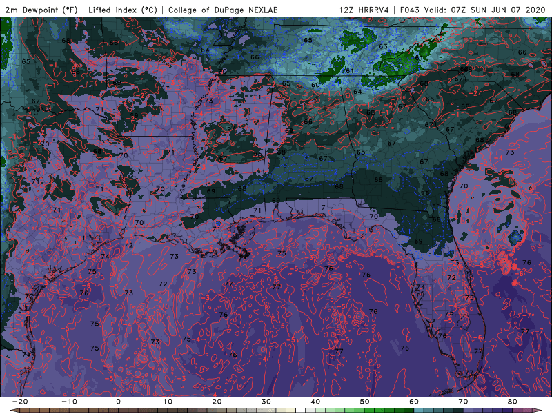This screenshot has height=414, width=552.
Task: Click the 20 label on the color scale
Action: point(217,402)
